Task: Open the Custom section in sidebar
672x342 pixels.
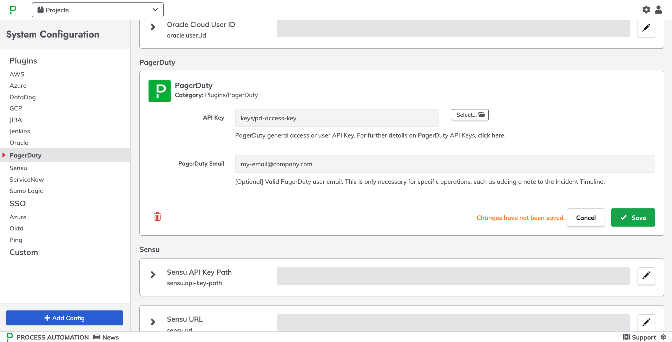Action: pos(24,252)
